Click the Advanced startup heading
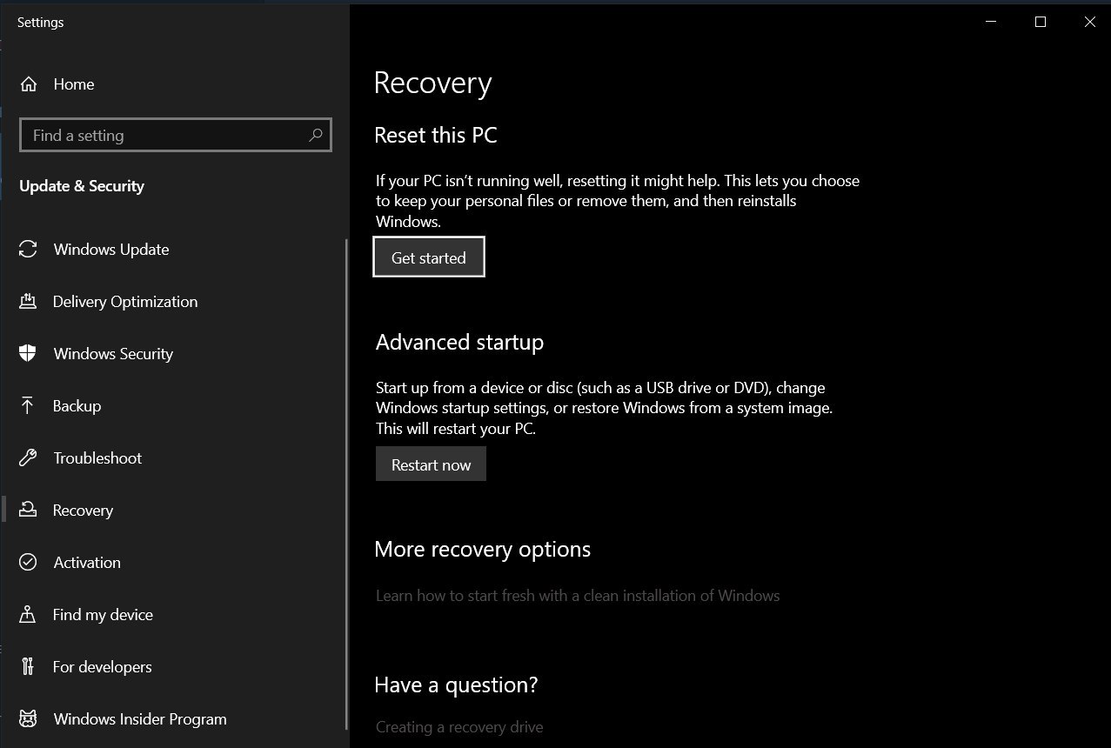This screenshot has height=748, width=1111. click(459, 343)
